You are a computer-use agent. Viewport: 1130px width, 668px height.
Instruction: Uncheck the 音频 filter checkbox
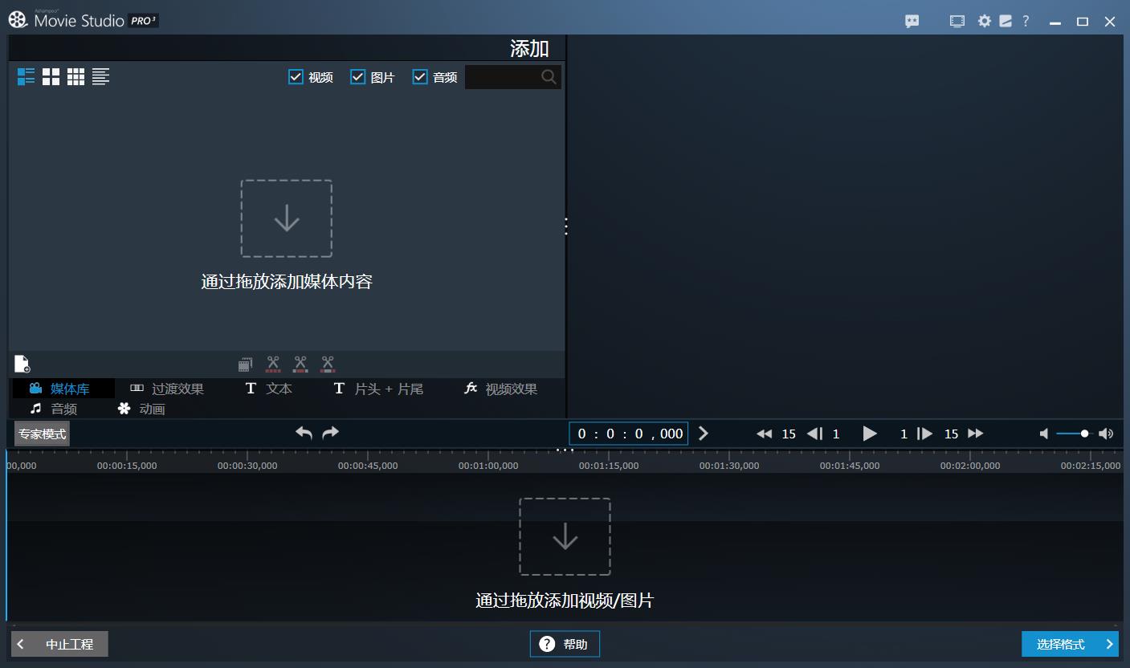420,77
